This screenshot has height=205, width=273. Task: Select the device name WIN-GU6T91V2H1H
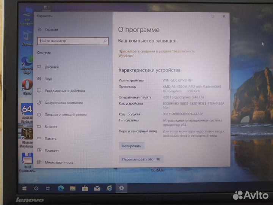[x=177, y=80]
